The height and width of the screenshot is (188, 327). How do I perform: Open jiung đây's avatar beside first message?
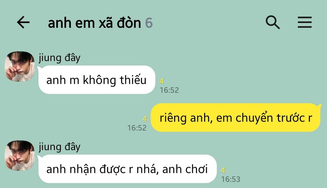coord(20,66)
